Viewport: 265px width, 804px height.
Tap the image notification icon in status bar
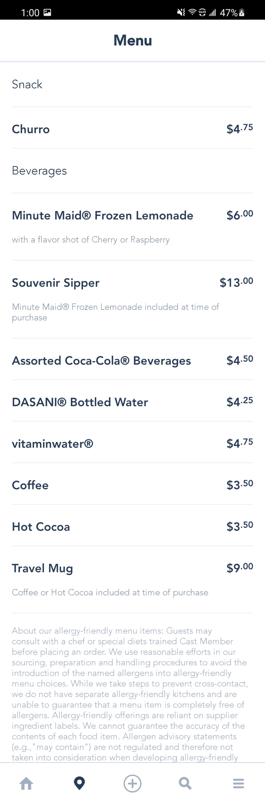click(47, 13)
